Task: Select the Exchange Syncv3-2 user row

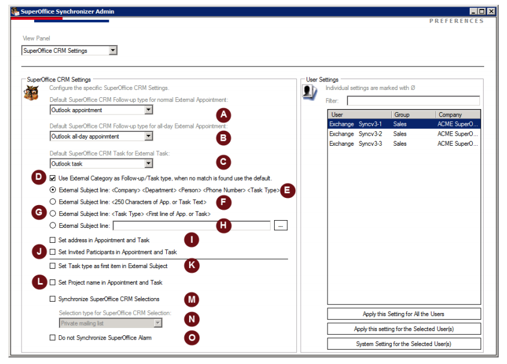Action: point(404,134)
